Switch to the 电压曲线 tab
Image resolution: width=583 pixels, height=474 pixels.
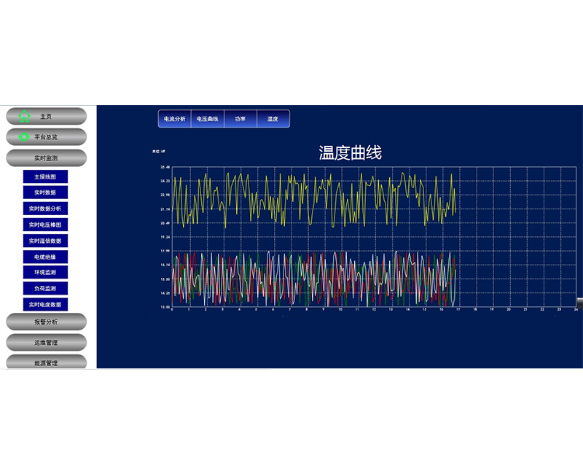pyautogui.click(x=208, y=119)
